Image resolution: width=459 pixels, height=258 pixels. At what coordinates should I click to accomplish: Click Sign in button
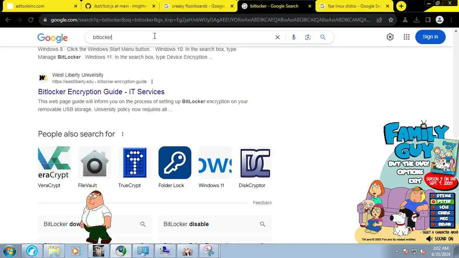[430, 37]
